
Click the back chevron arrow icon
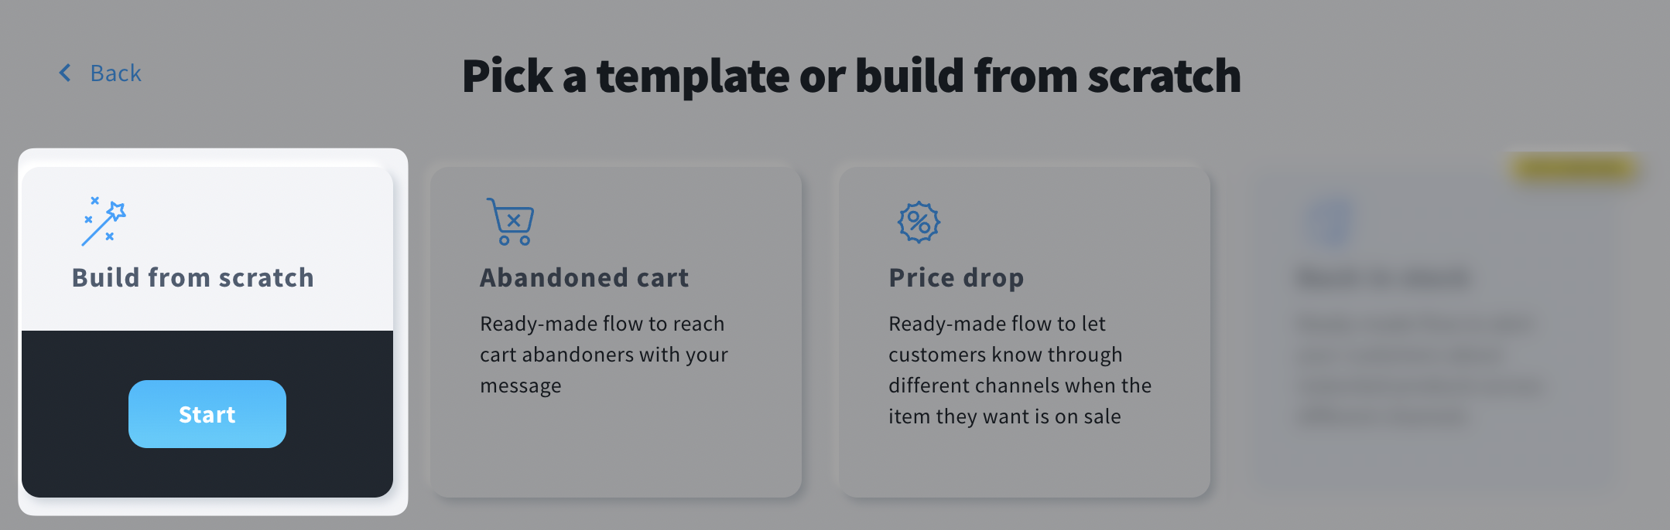65,73
